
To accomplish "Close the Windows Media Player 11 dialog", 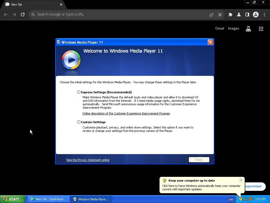I will click(x=210, y=42).
